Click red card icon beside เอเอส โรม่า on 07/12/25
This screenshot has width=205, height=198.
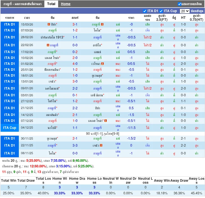coord(106,121)
